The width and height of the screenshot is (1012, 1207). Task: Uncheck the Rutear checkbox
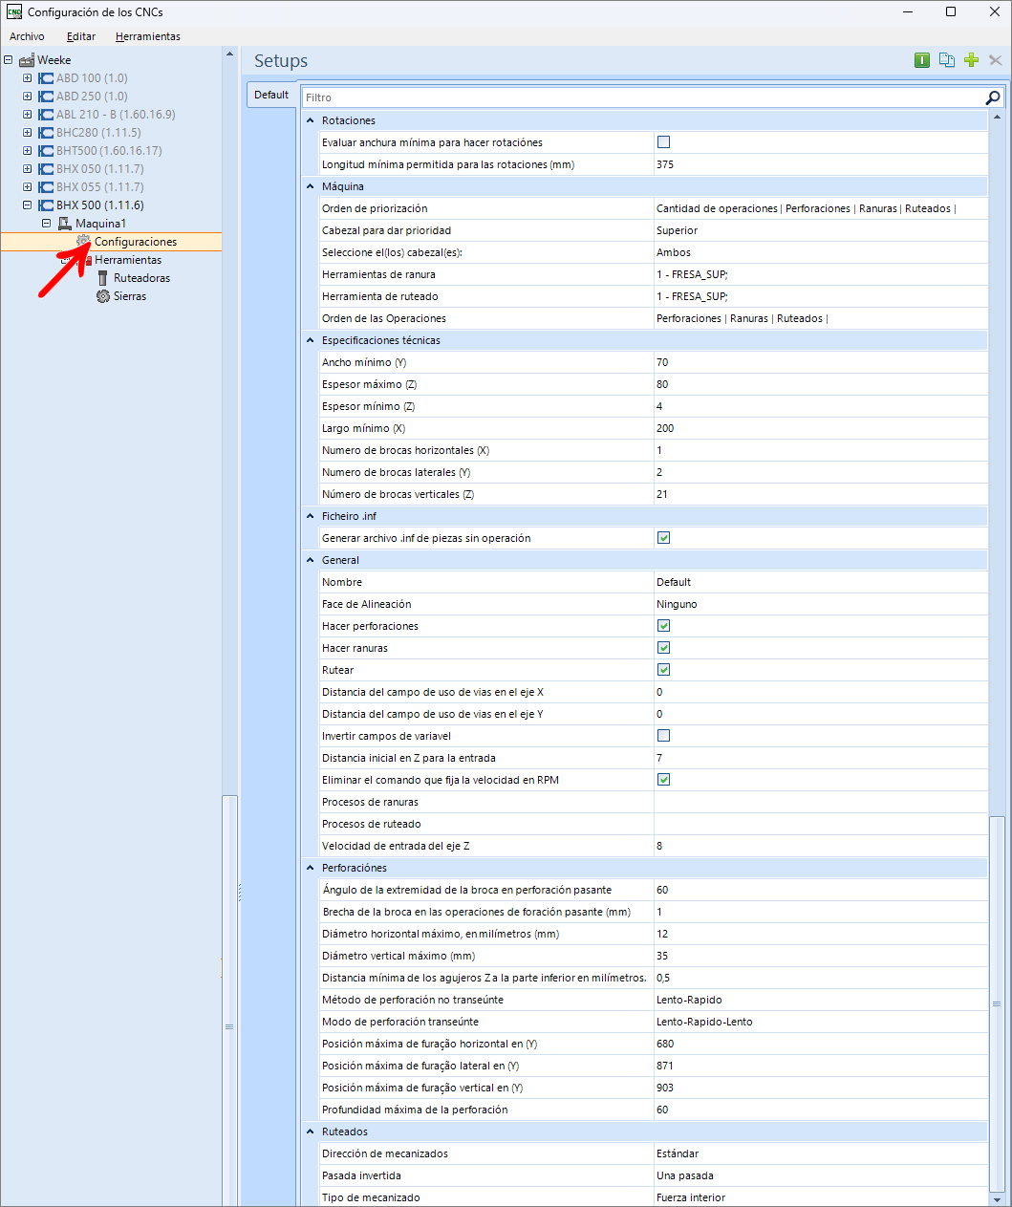pyautogui.click(x=664, y=670)
